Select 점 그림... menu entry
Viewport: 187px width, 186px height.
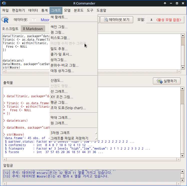(x=74, y=32)
